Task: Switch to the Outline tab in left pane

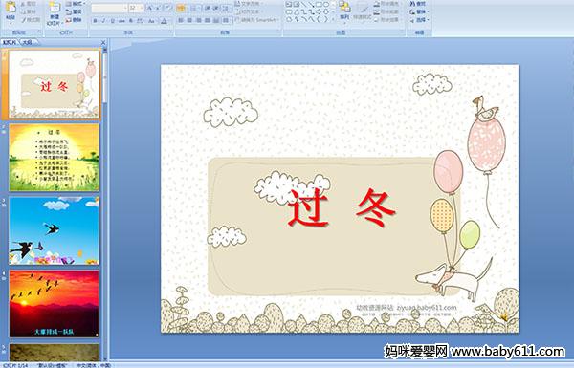Action: (27, 42)
